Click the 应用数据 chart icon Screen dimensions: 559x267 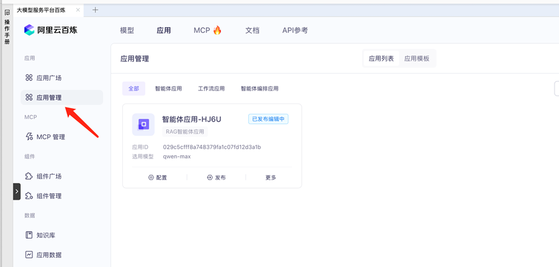pyautogui.click(x=29, y=255)
